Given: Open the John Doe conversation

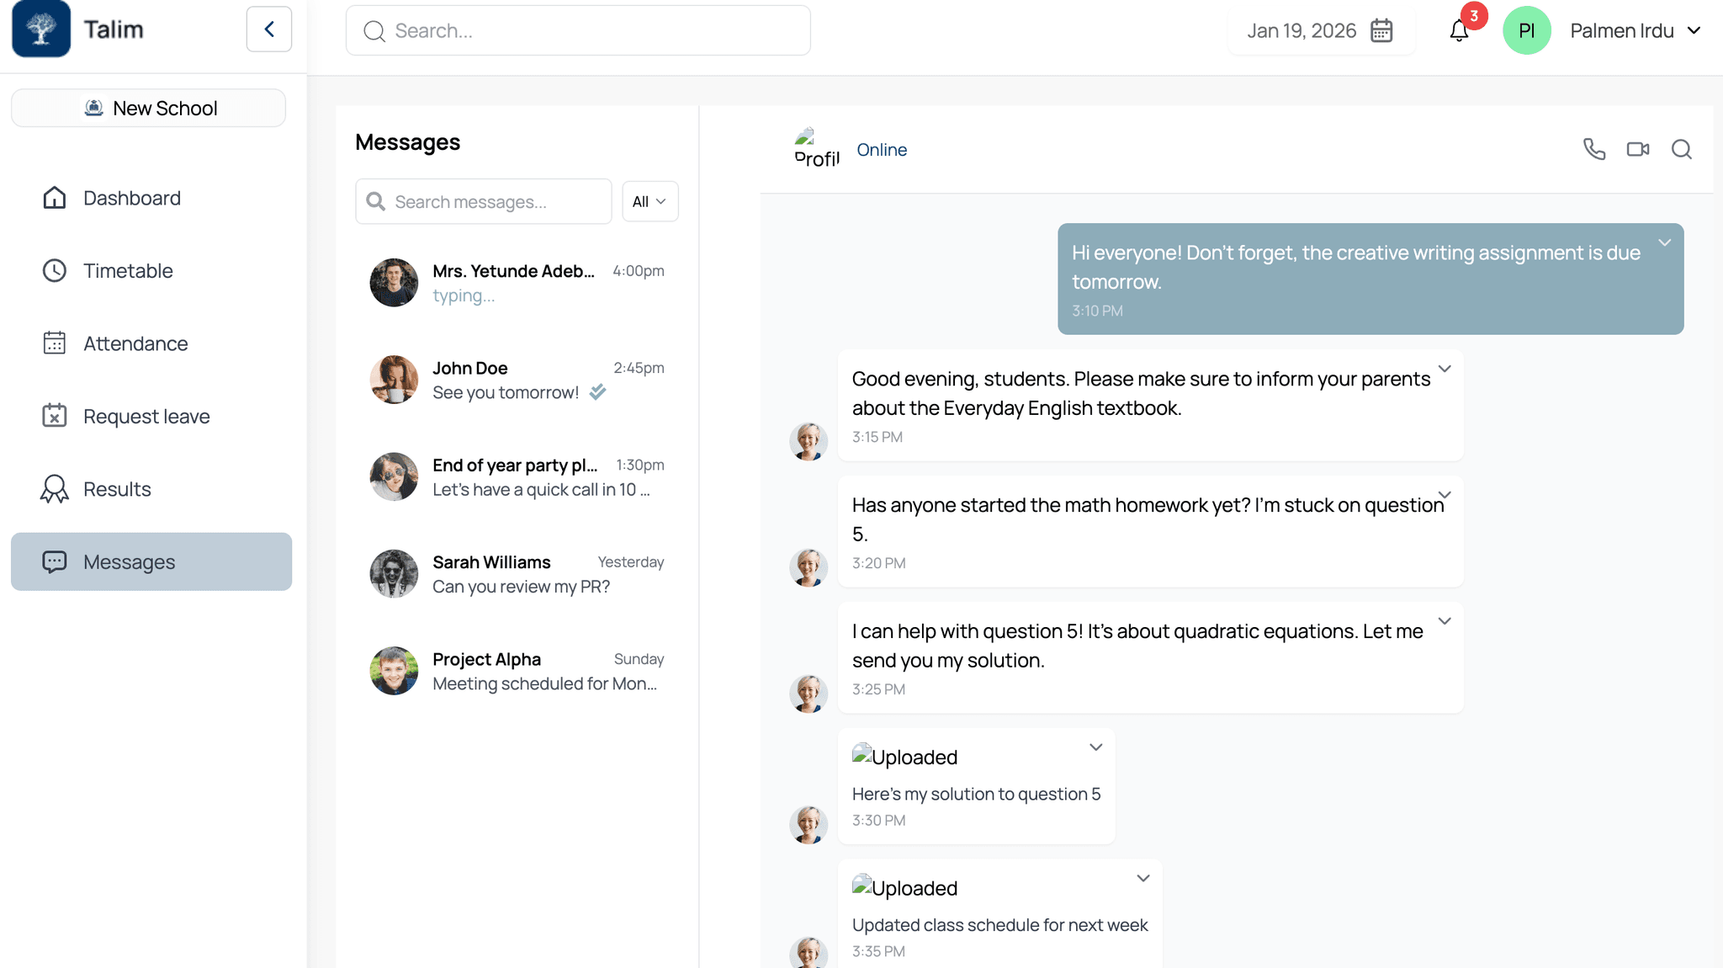Looking at the screenshot, I should point(517,380).
